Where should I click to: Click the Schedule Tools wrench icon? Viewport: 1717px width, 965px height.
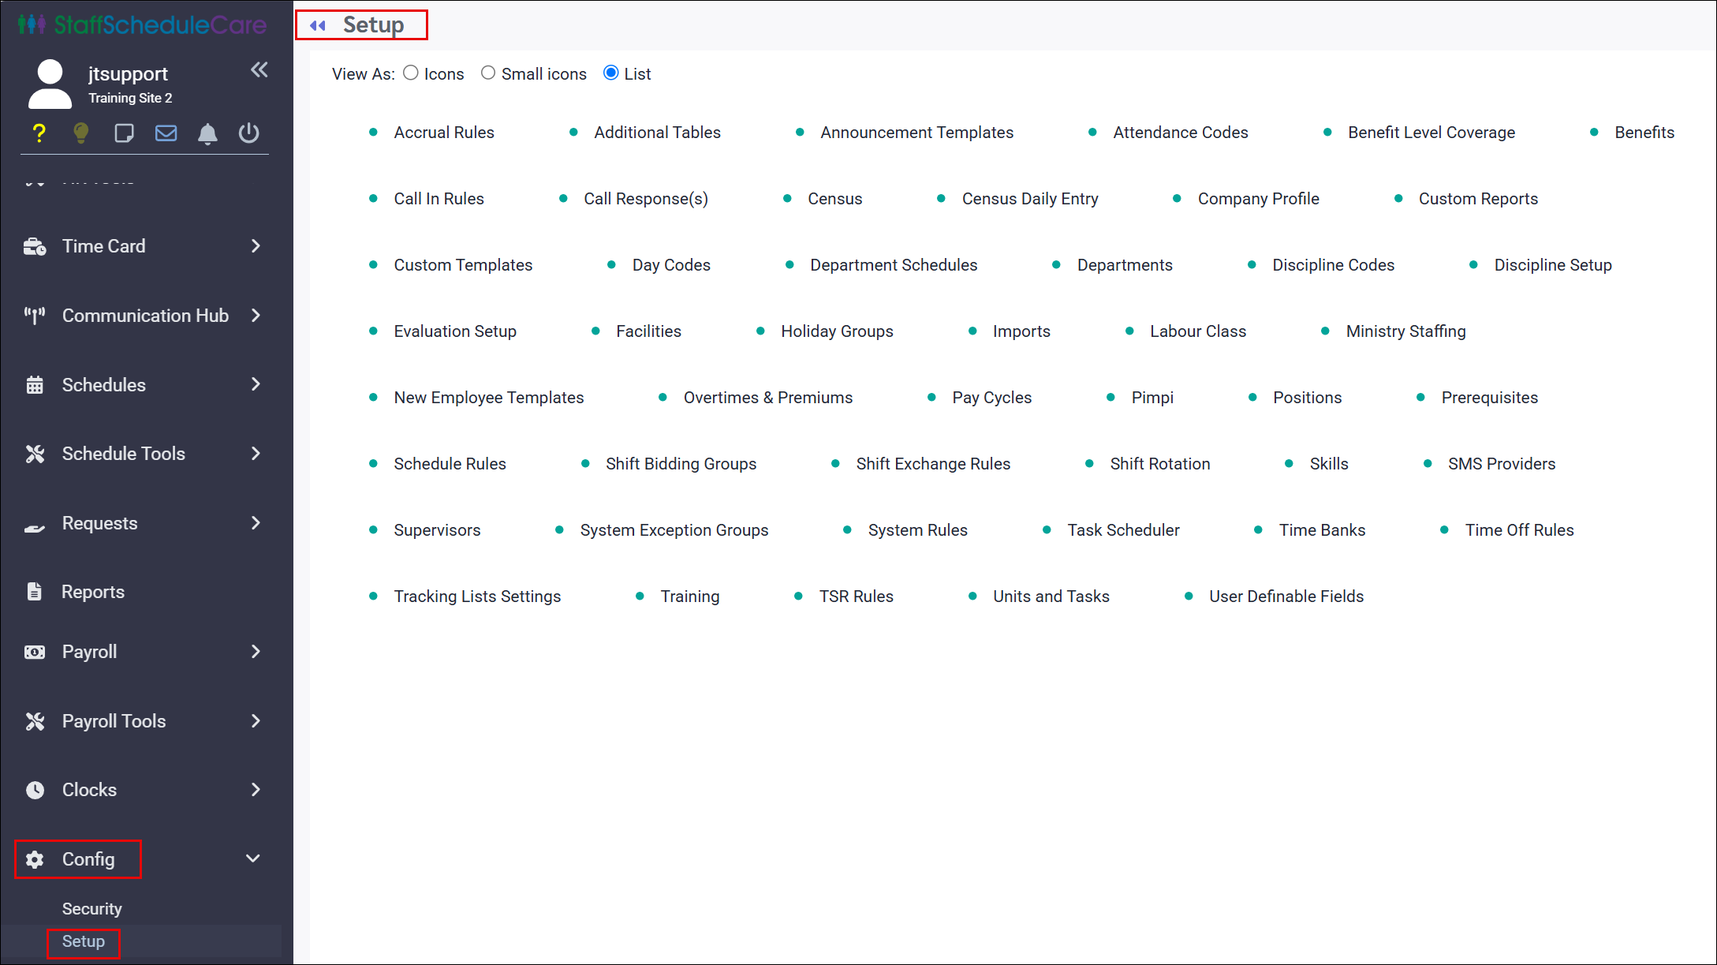[x=35, y=454]
